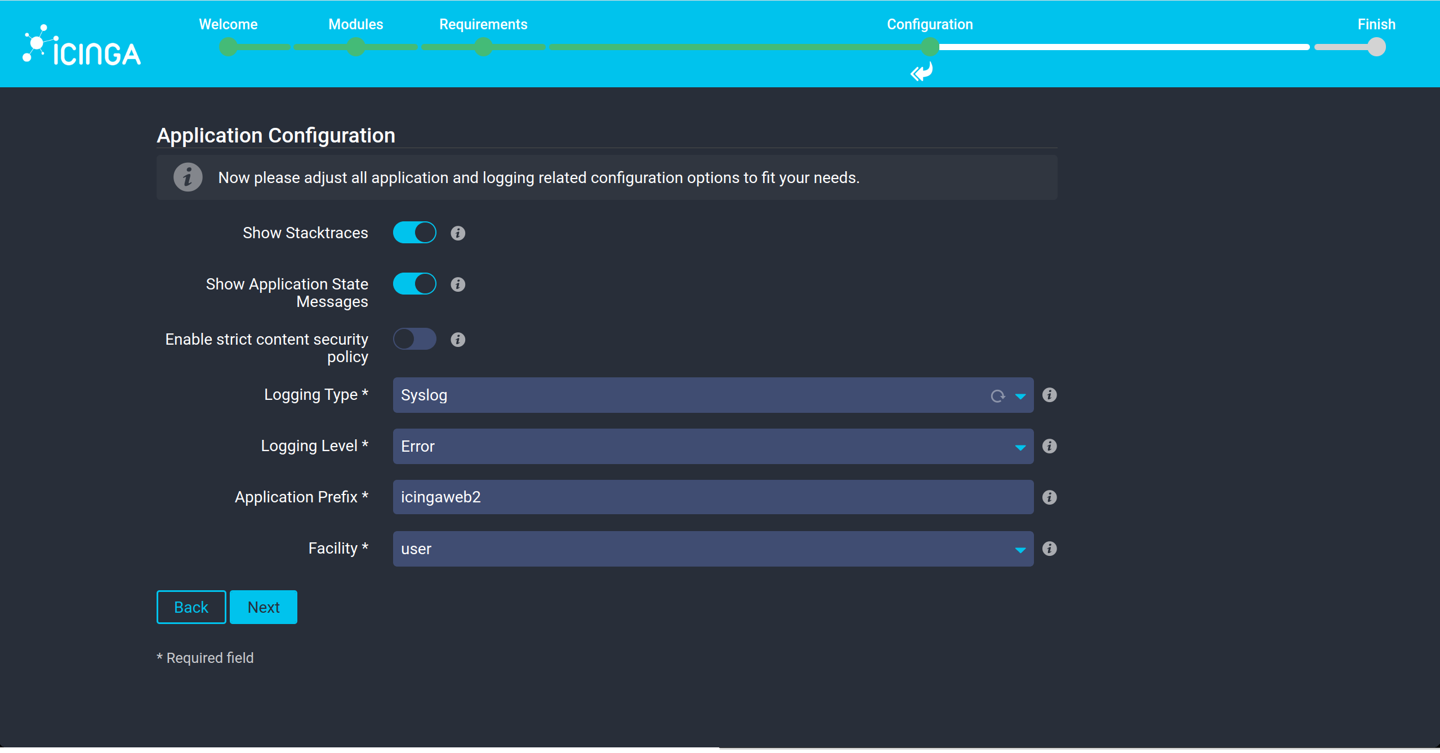Click the info icon next to Show Stacktraces
1440x753 pixels.
[457, 233]
